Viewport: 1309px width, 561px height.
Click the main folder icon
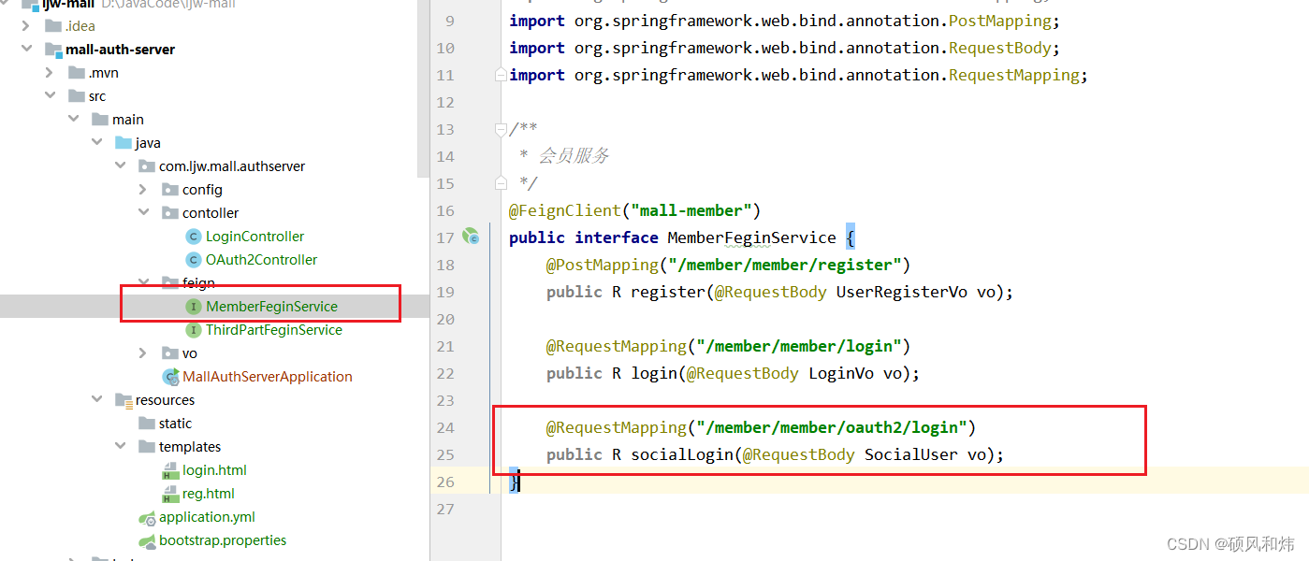tap(100, 120)
